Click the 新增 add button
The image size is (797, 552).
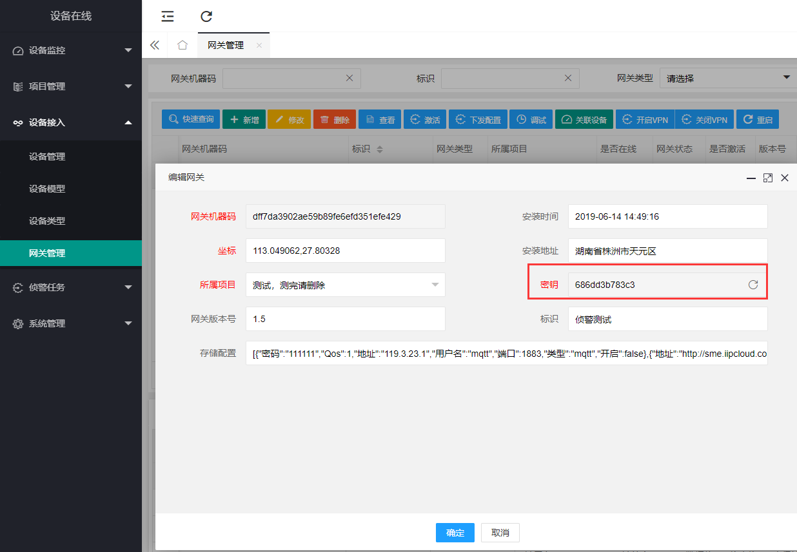point(244,119)
